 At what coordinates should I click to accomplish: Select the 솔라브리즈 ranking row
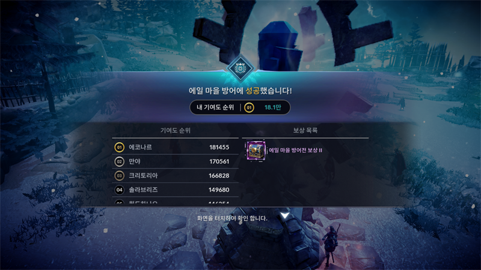click(x=175, y=190)
